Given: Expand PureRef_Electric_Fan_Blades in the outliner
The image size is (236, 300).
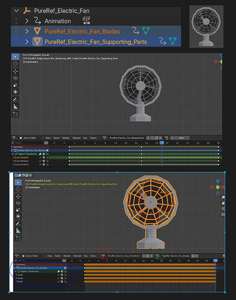Looking at the screenshot, I should coord(26,31).
